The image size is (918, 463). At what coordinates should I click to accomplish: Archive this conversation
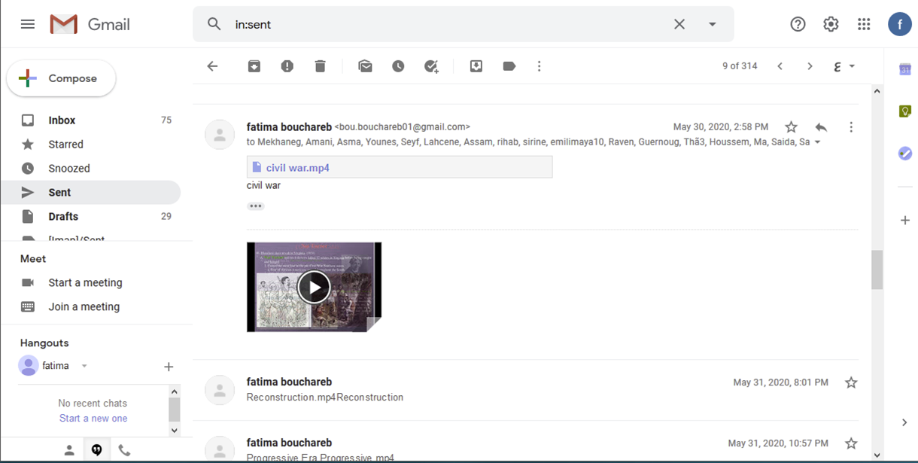point(254,66)
